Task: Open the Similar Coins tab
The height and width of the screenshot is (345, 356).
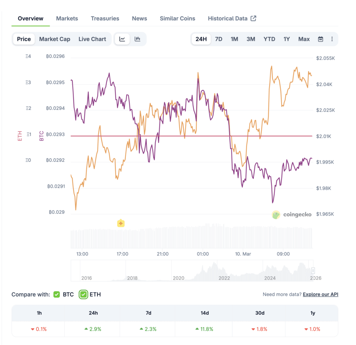Action: tap(177, 18)
